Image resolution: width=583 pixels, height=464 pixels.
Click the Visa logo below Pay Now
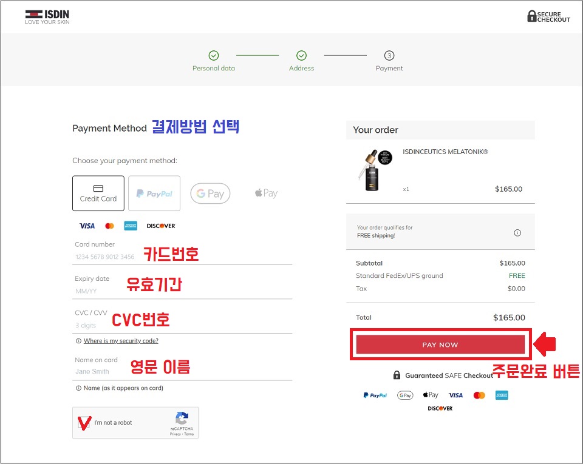tap(455, 395)
